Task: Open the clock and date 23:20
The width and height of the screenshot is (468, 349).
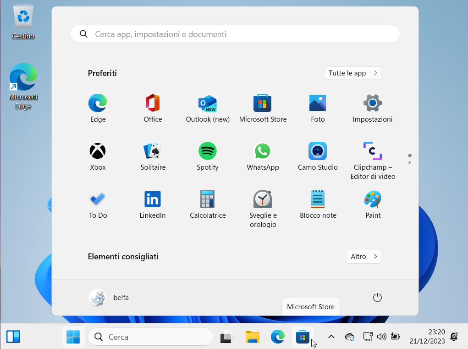Action: click(x=427, y=337)
